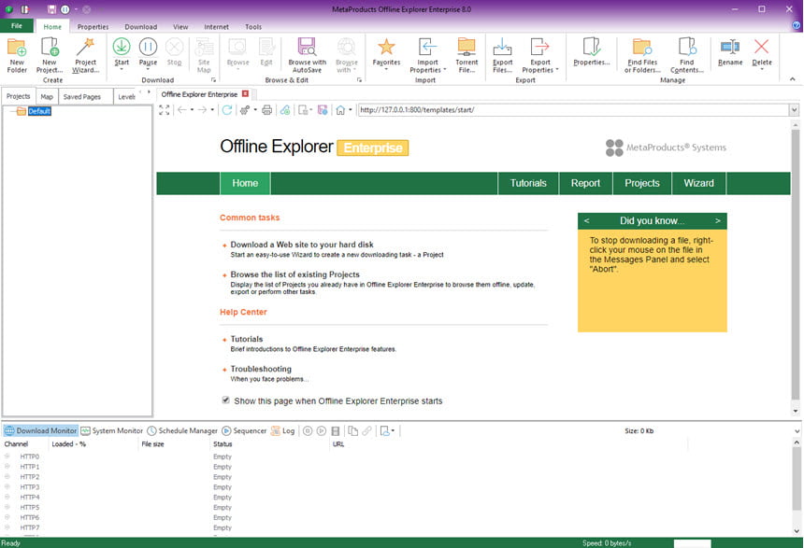Viewport: 804px width, 548px height.
Task: Click Tutorials in the green navigation bar
Action: (x=528, y=183)
